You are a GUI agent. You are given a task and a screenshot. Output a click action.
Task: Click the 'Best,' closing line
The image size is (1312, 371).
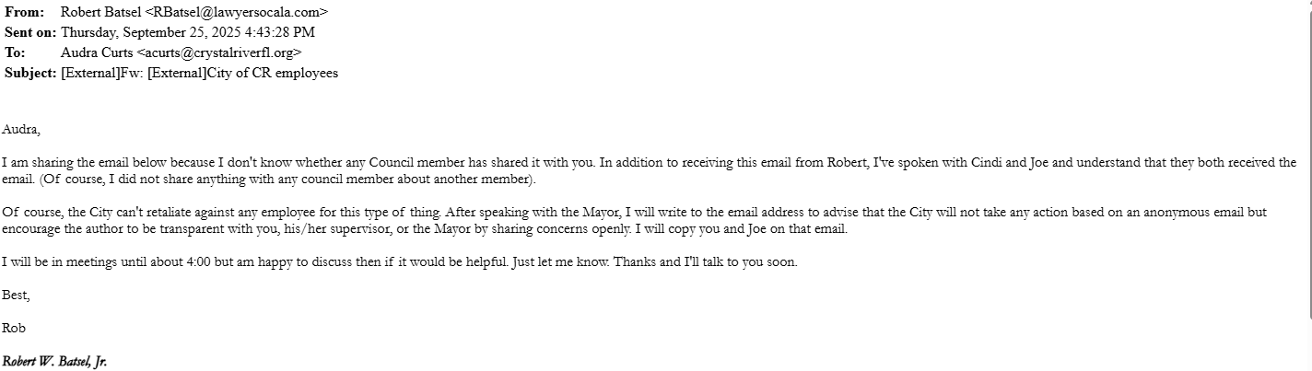click(x=16, y=296)
